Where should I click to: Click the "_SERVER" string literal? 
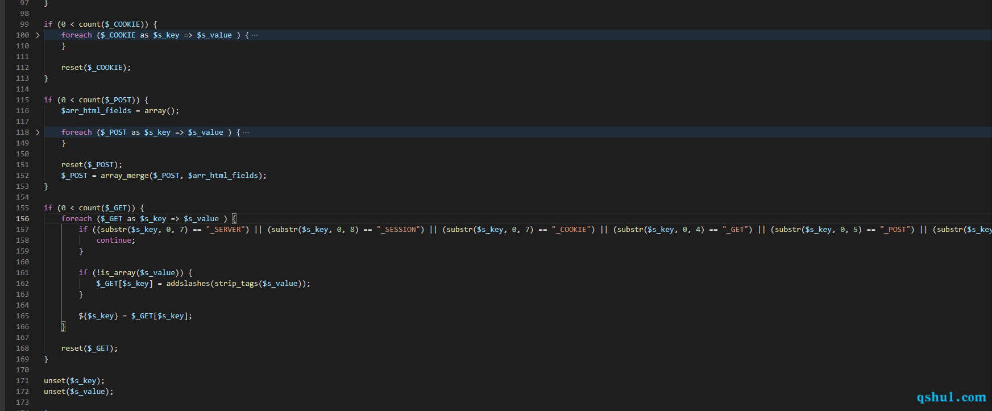click(226, 230)
